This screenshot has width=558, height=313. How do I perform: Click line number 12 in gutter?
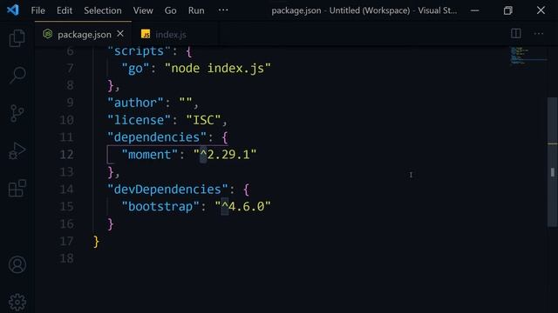(x=66, y=155)
